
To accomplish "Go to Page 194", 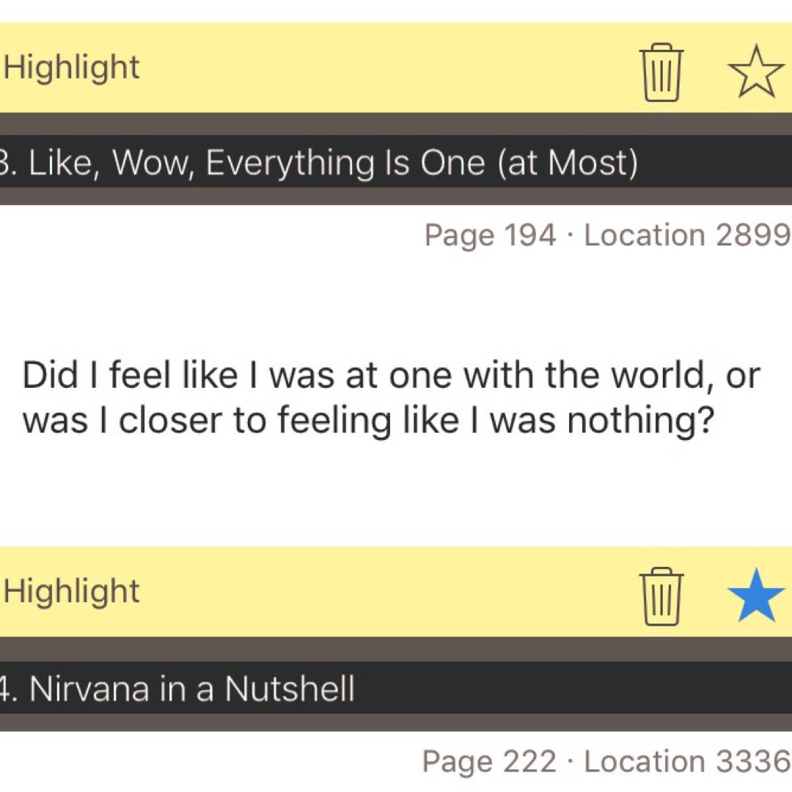I will (490, 235).
